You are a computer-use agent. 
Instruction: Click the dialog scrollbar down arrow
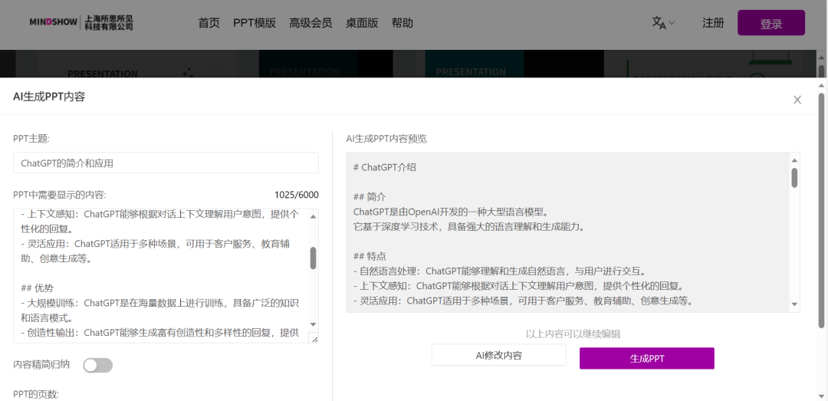click(x=821, y=395)
